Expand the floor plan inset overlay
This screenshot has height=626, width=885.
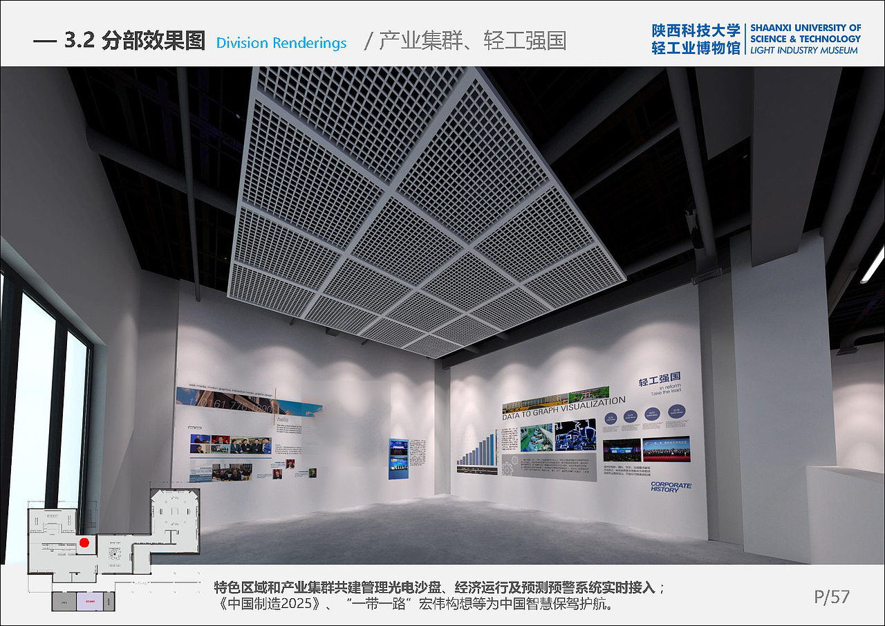104,553
